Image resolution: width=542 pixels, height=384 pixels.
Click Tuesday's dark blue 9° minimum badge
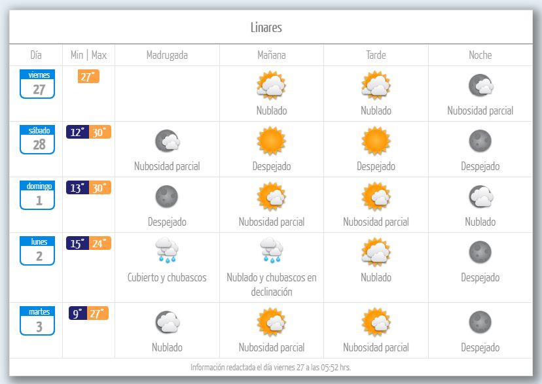78,313
